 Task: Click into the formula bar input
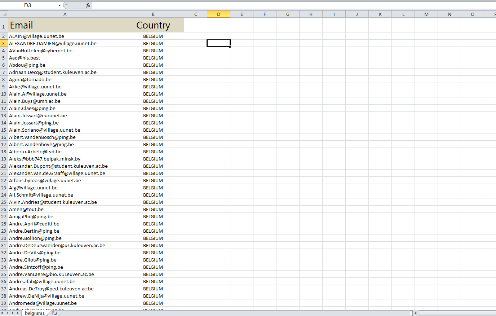point(294,5)
